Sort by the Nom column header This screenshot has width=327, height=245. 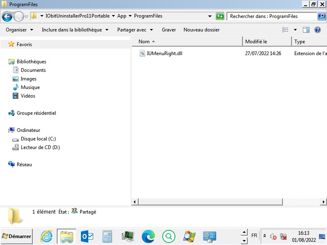click(x=187, y=42)
